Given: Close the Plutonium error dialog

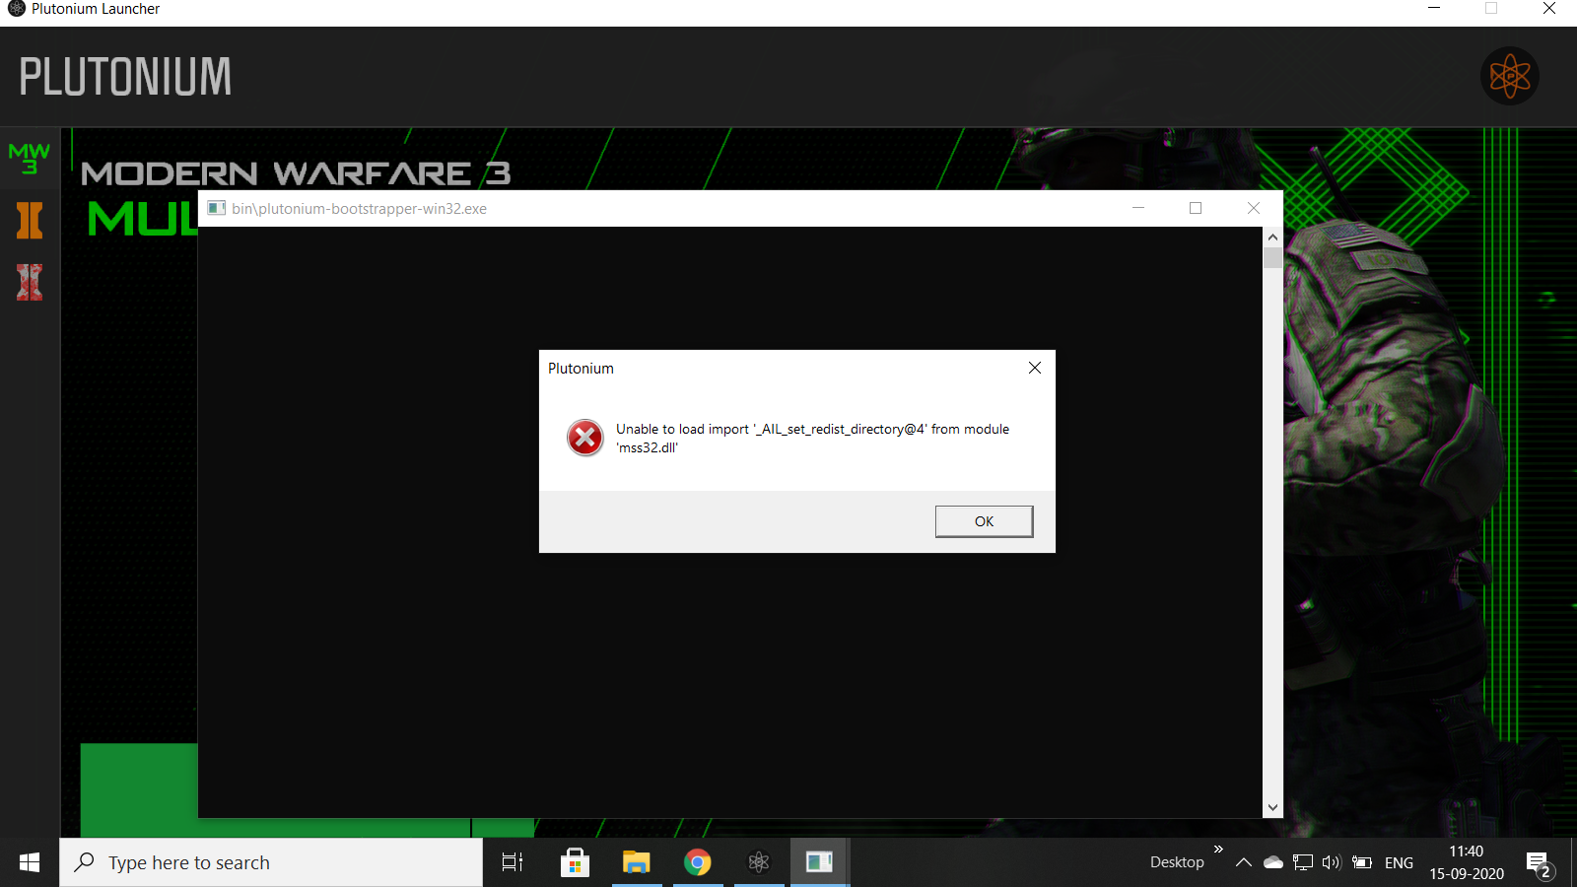Looking at the screenshot, I should point(1034,368).
